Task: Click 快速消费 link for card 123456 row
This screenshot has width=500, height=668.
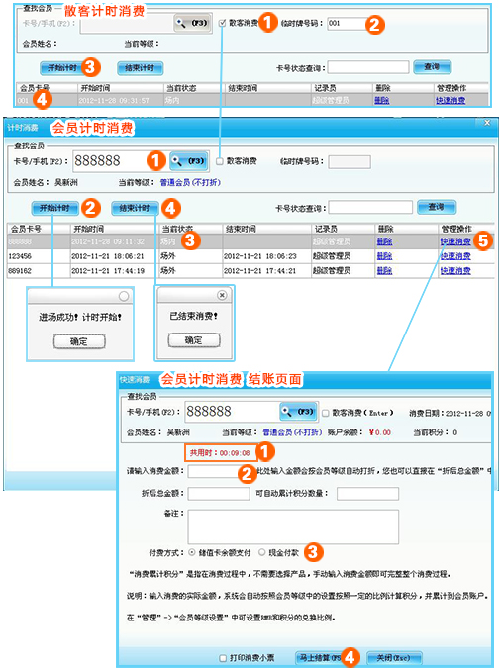Action: click(x=455, y=256)
